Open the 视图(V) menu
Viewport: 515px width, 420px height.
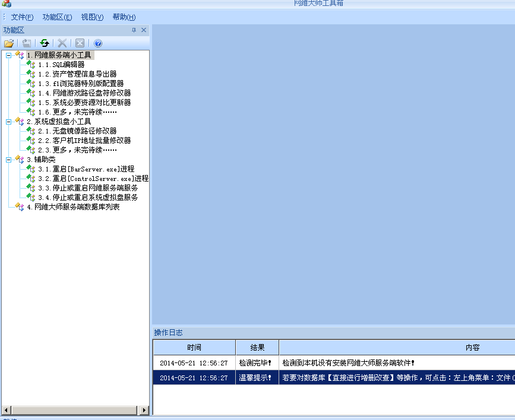(92, 17)
